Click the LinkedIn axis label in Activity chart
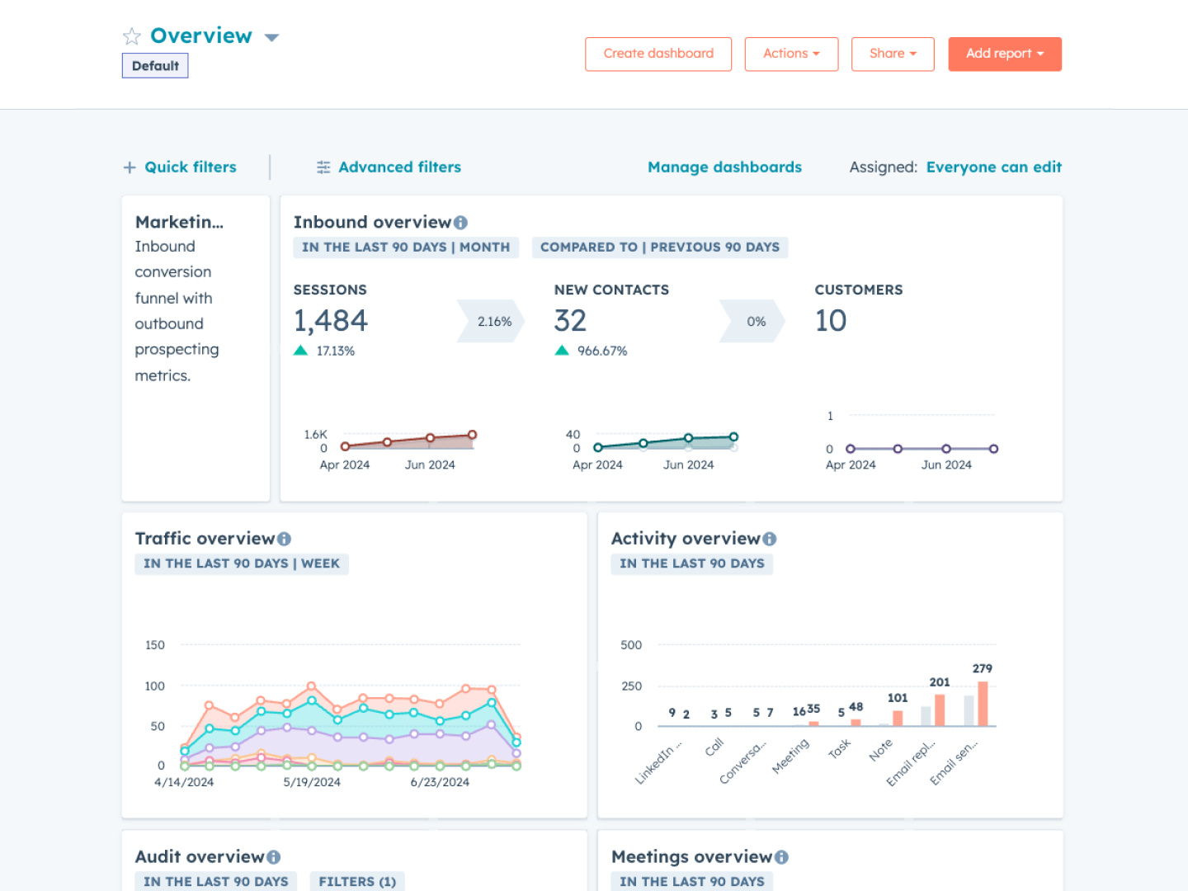The image size is (1188, 891). tap(659, 762)
